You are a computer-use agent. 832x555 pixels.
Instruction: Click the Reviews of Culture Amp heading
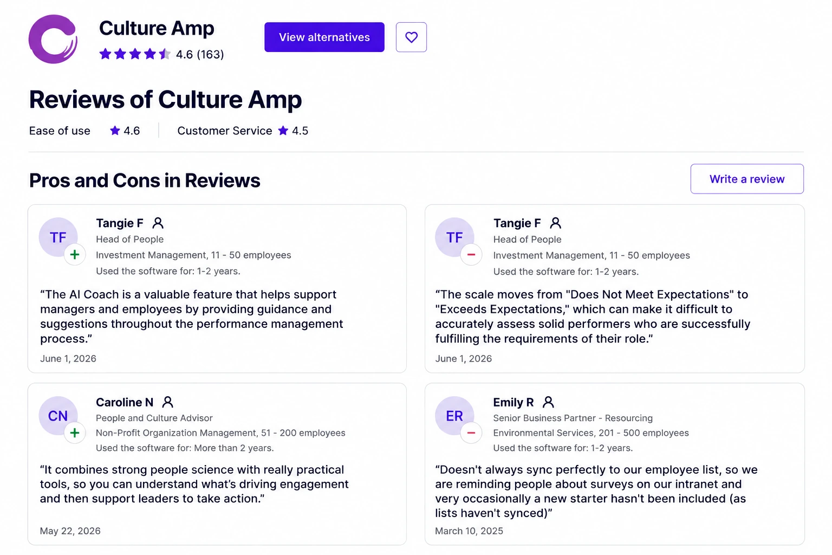pyautogui.click(x=165, y=100)
